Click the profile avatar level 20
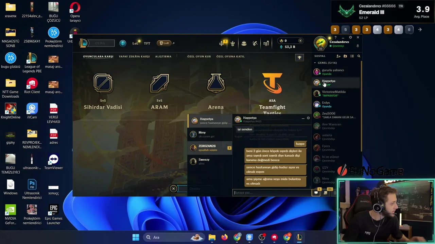This screenshot has height=244, width=435. pos(320,43)
